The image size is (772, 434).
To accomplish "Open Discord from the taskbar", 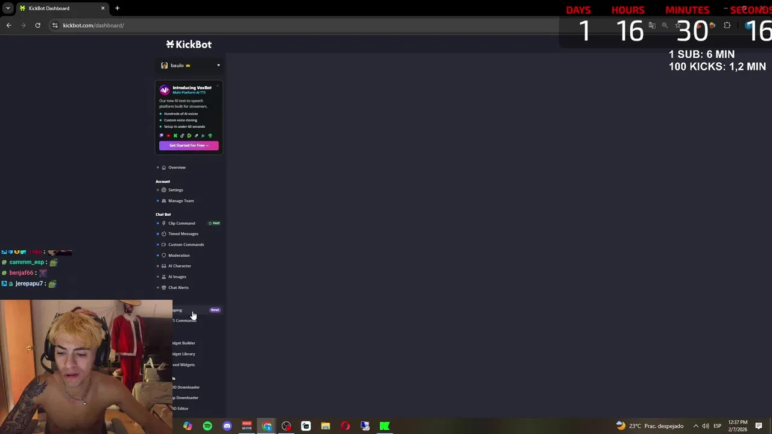I will pos(227,426).
